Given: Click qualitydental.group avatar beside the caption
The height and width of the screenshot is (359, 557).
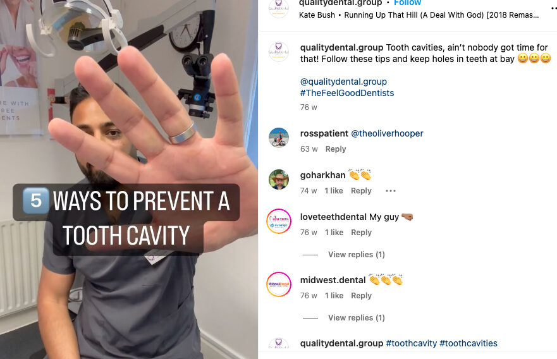Looking at the screenshot, I should click(x=279, y=52).
